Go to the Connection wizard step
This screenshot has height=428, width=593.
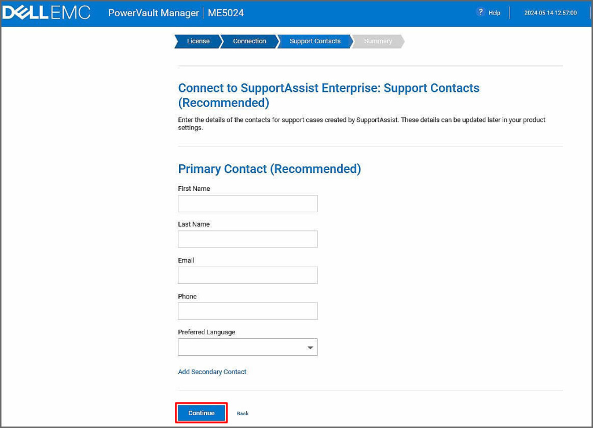[250, 41]
